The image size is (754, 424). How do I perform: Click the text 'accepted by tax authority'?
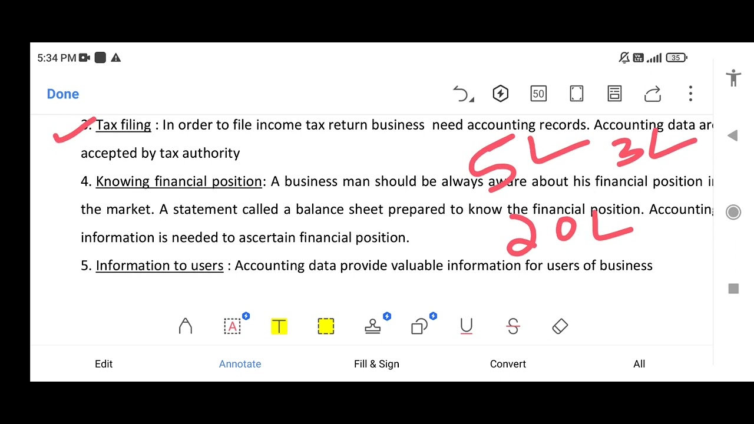click(160, 153)
